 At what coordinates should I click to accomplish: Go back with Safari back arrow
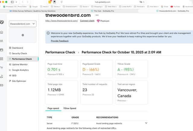22,2
